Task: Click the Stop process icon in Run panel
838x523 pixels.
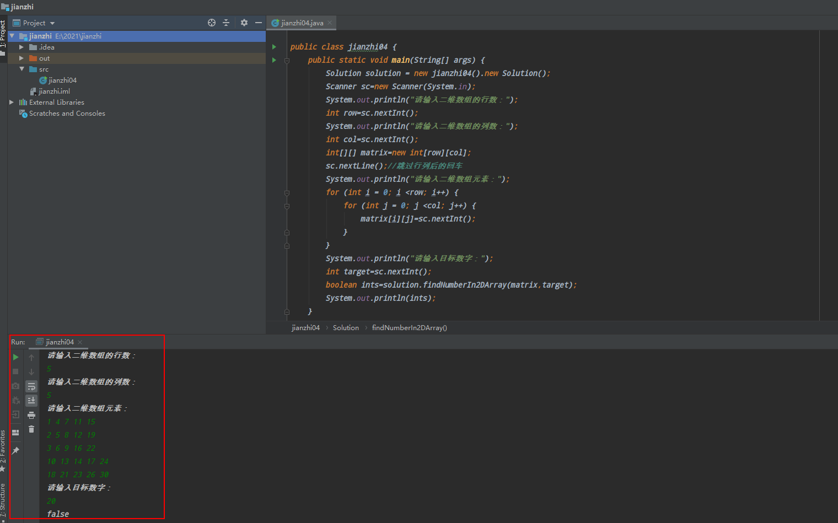Action: point(15,371)
